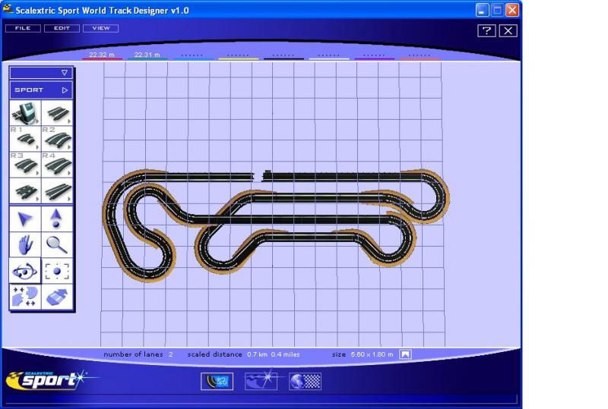Pick the R4 curve track piece
Screen dimensions: 608x409
(57, 164)
